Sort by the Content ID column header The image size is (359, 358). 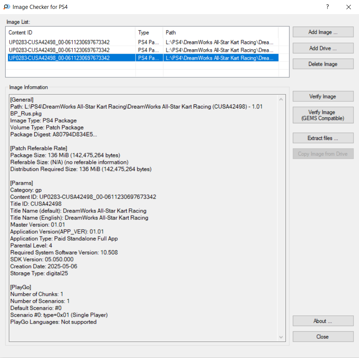71,33
